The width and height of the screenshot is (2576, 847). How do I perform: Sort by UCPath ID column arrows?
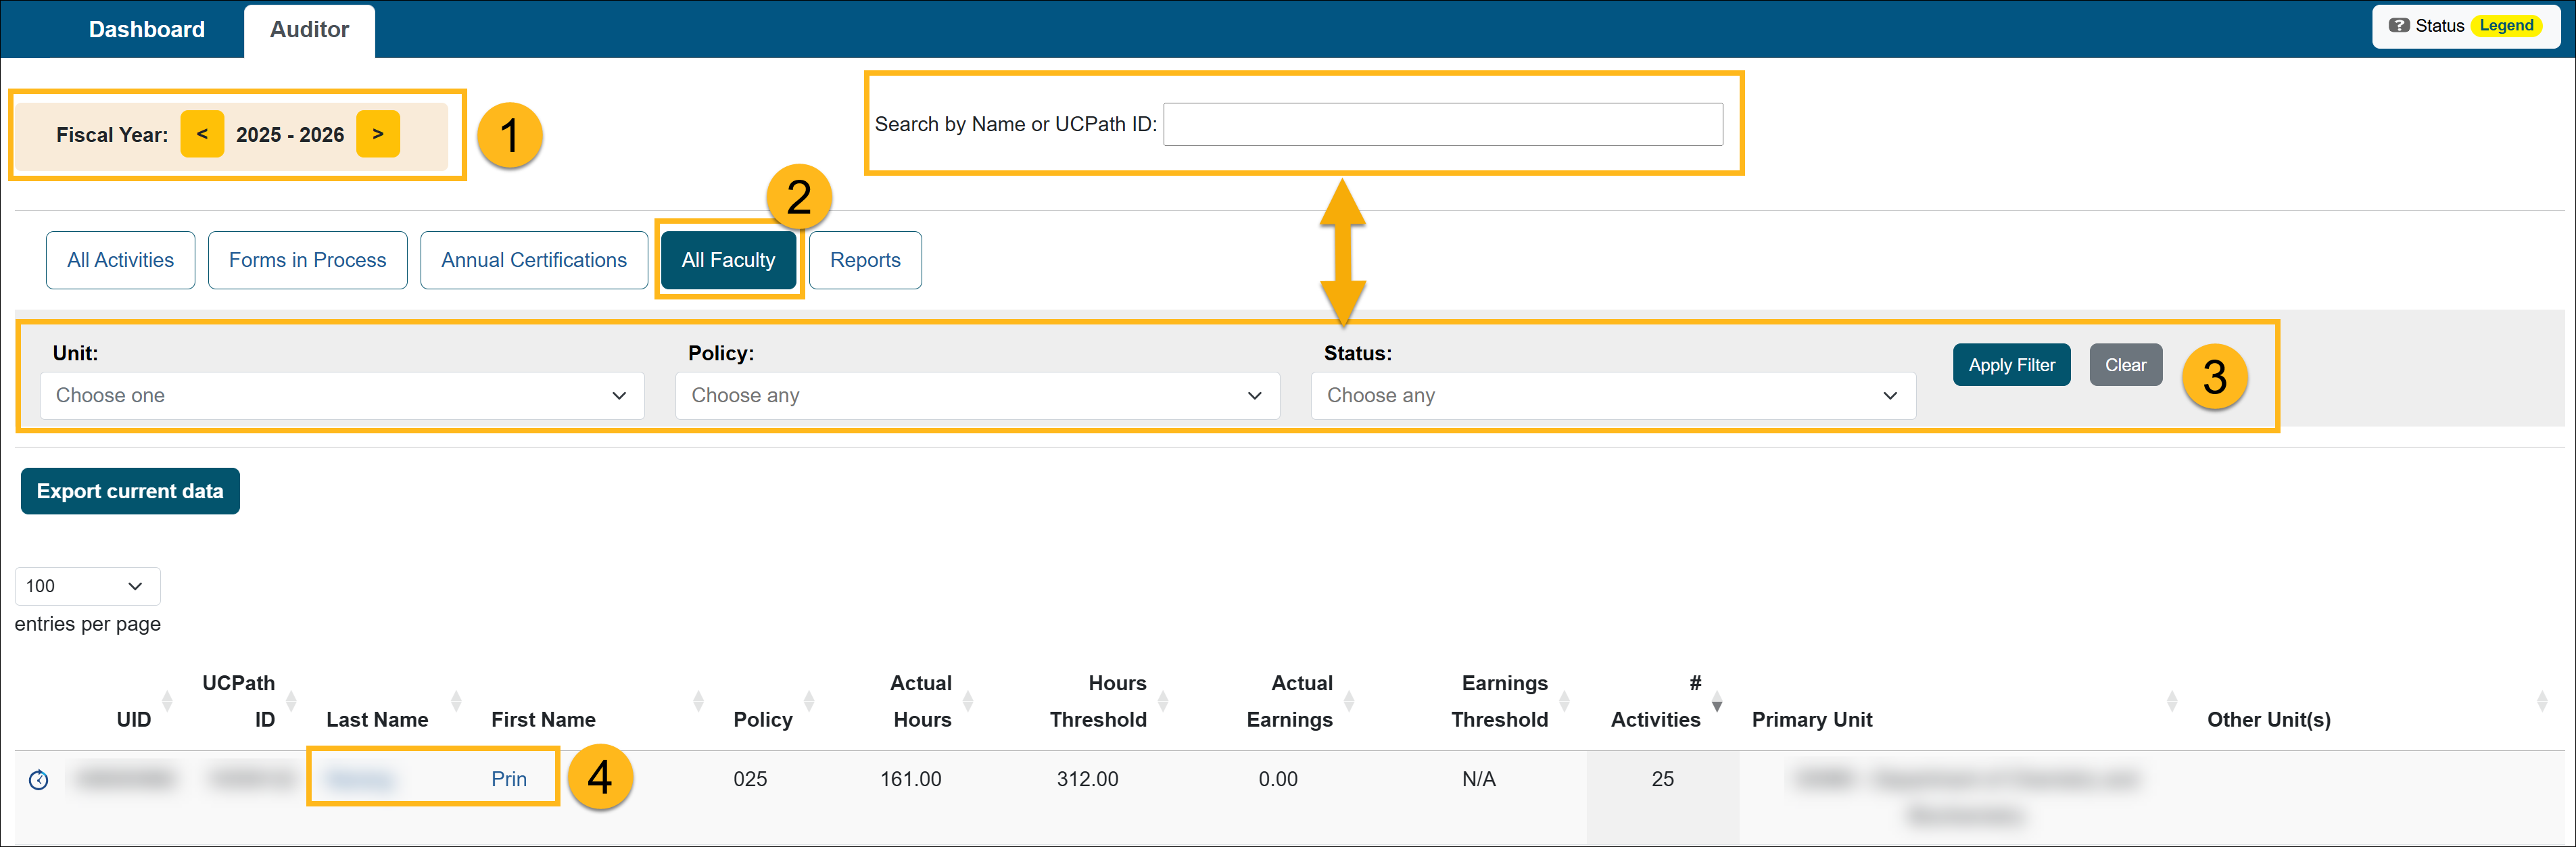(x=291, y=701)
